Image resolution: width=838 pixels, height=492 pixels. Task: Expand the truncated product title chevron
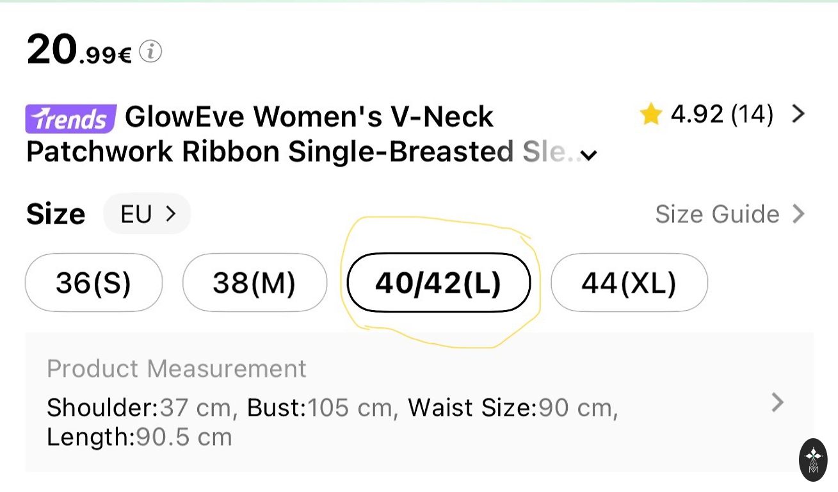click(589, 155)
